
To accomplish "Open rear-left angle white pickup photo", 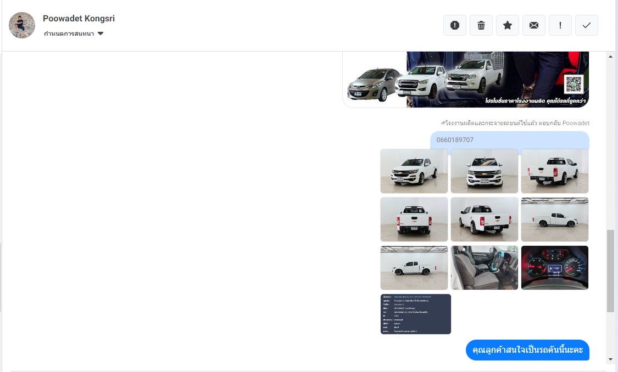I will [485, 219].
